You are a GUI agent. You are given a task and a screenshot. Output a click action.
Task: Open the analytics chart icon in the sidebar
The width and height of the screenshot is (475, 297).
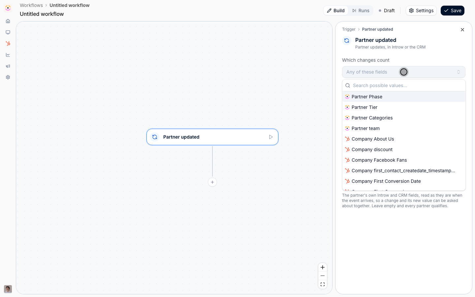(8, 55)
